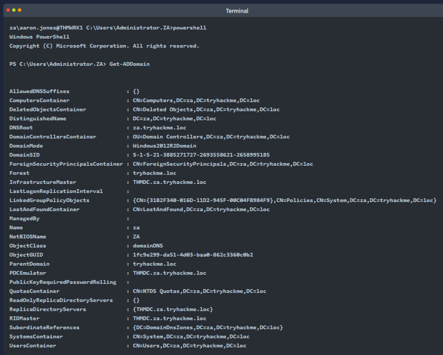
Task: Click the InfrastructureMaster property name
Action: click(43, 182)
